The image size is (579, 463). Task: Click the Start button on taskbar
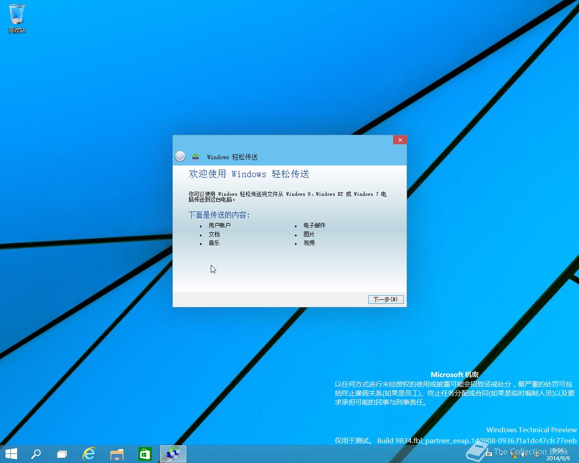11,454
